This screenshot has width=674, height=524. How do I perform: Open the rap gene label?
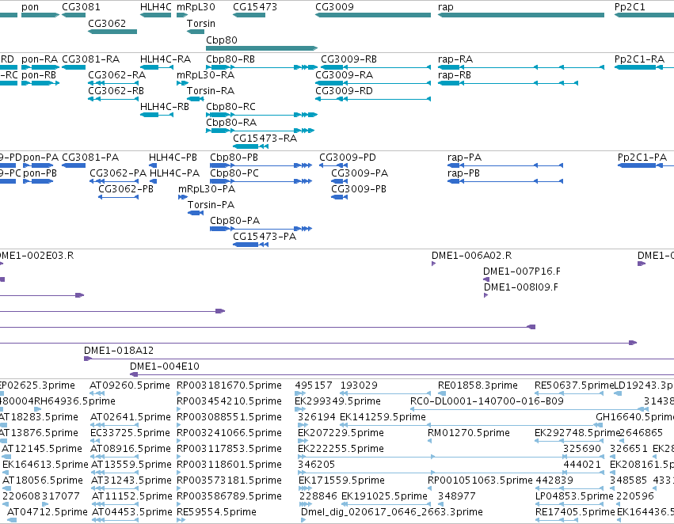(x=446, y=7)
